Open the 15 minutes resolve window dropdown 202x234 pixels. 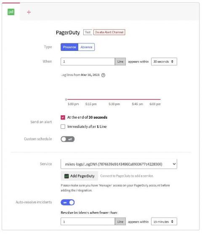(x=164, y=221)
